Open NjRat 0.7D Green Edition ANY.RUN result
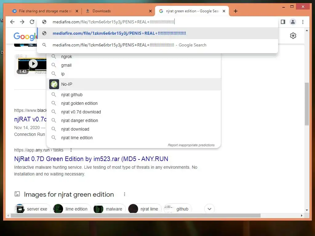 [91, 159]
